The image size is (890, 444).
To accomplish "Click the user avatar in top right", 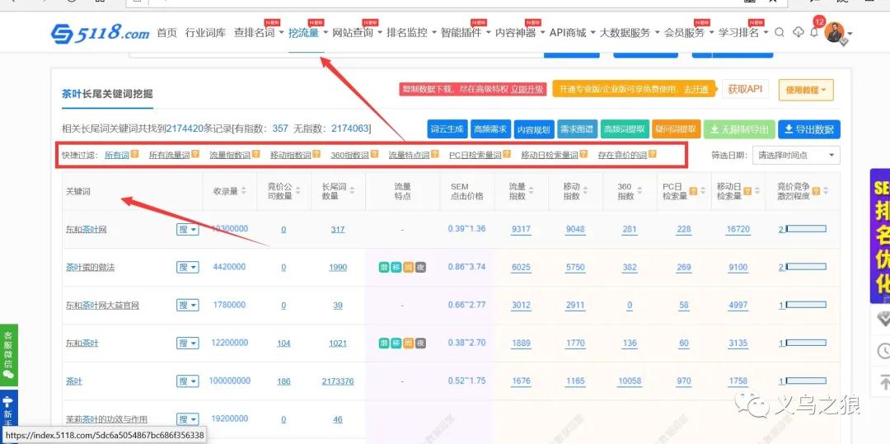I will click(834, 33).
